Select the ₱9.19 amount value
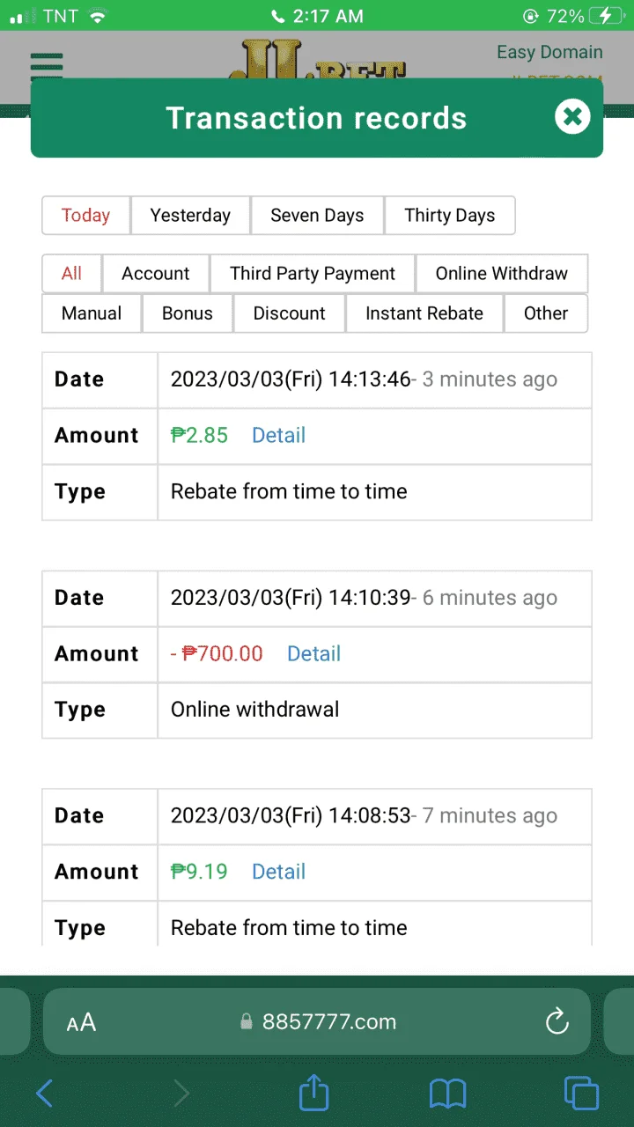 click(199, 873)
